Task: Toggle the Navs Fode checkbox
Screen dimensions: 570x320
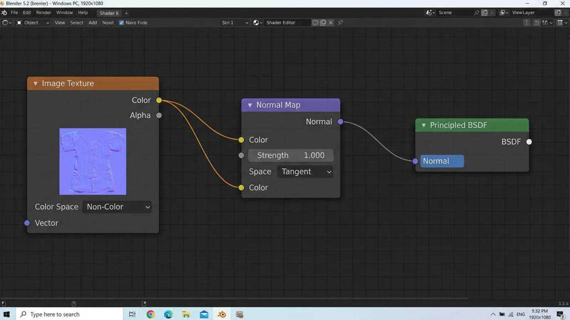Action: click(x=121, y=22)
